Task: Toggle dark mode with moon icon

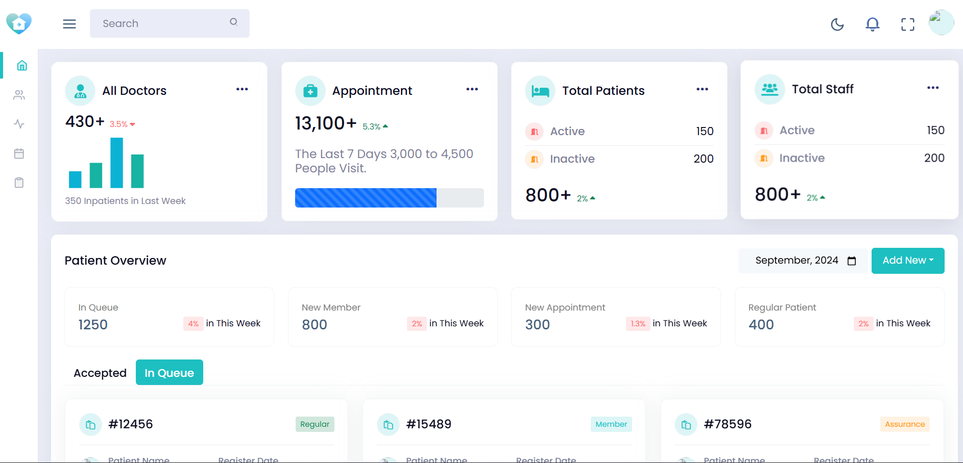Action: pos(837,24)
